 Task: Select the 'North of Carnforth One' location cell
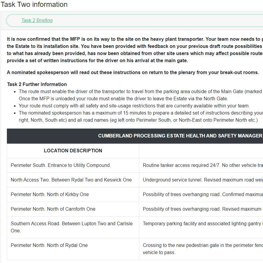pos(53,209)
